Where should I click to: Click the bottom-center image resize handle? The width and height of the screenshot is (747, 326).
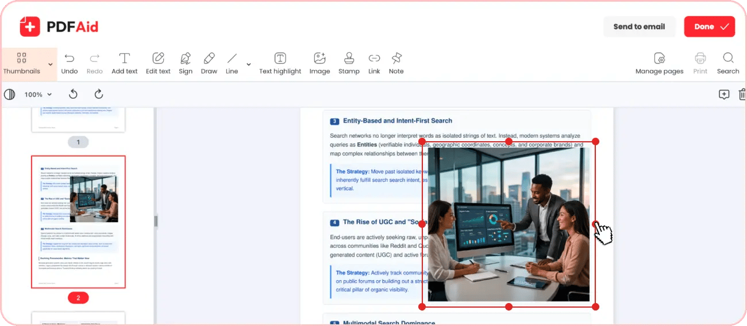pos(509,307)
